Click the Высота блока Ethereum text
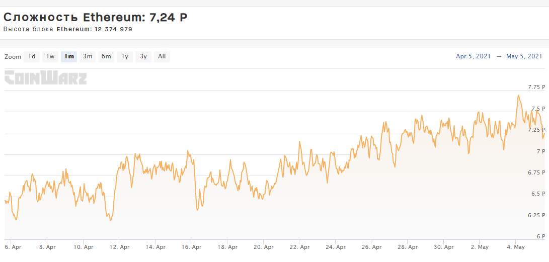Viewport: 549px width, 262px height. click(67, 29)
